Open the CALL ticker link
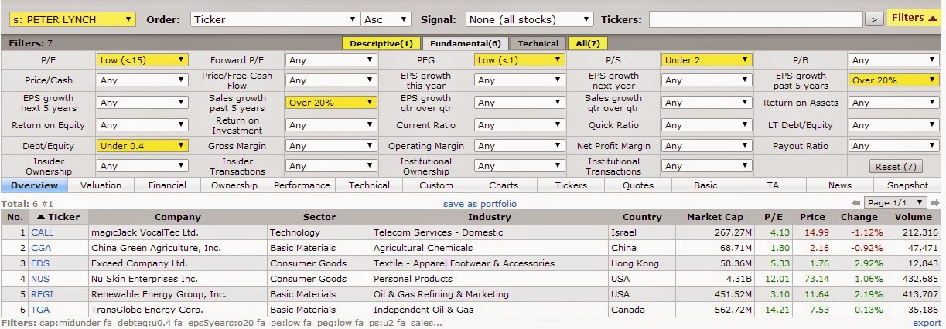The height and width of the screenshot is (329, 946). 43,232
